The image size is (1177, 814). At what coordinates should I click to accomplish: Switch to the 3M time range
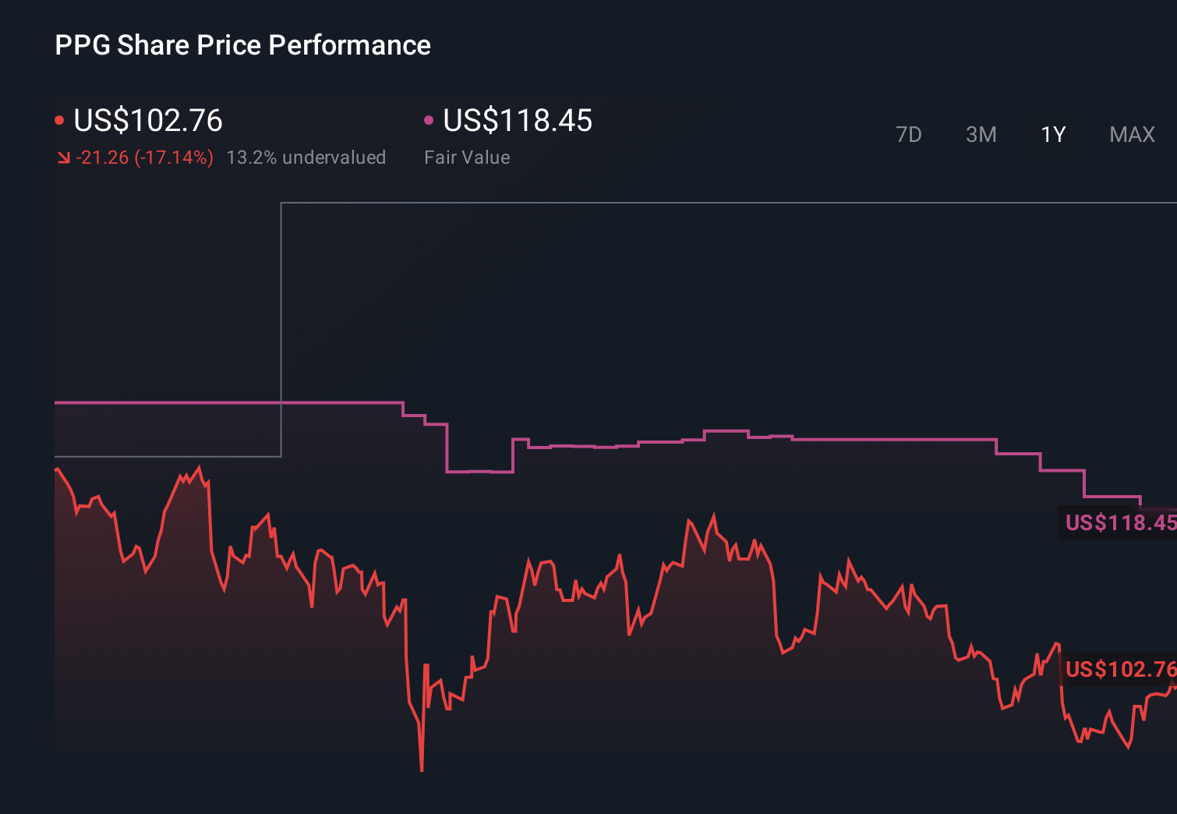[x=981, y=134]
